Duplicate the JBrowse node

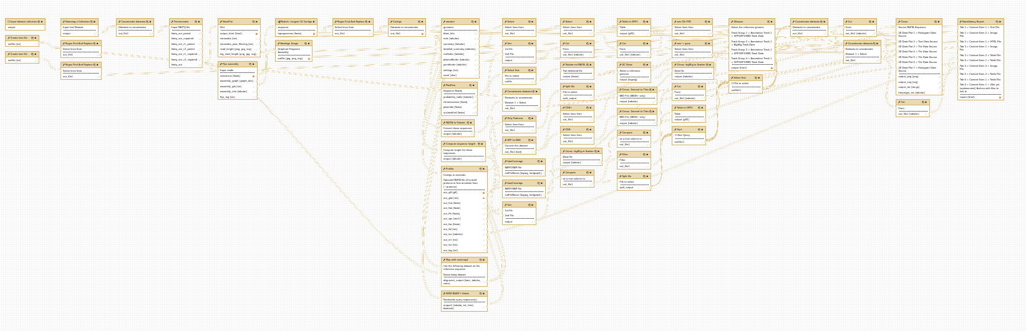[x=768, y=22]
